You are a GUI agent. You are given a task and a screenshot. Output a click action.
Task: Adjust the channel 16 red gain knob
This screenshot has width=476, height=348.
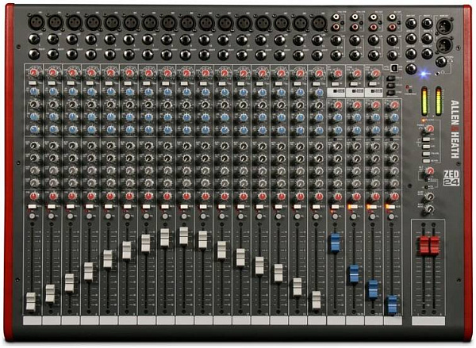[318, 73]
